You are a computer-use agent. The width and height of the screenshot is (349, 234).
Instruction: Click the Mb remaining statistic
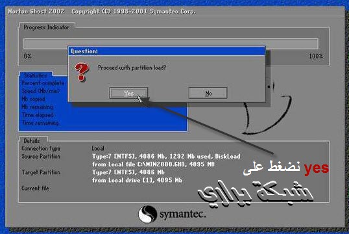(38, 107)
